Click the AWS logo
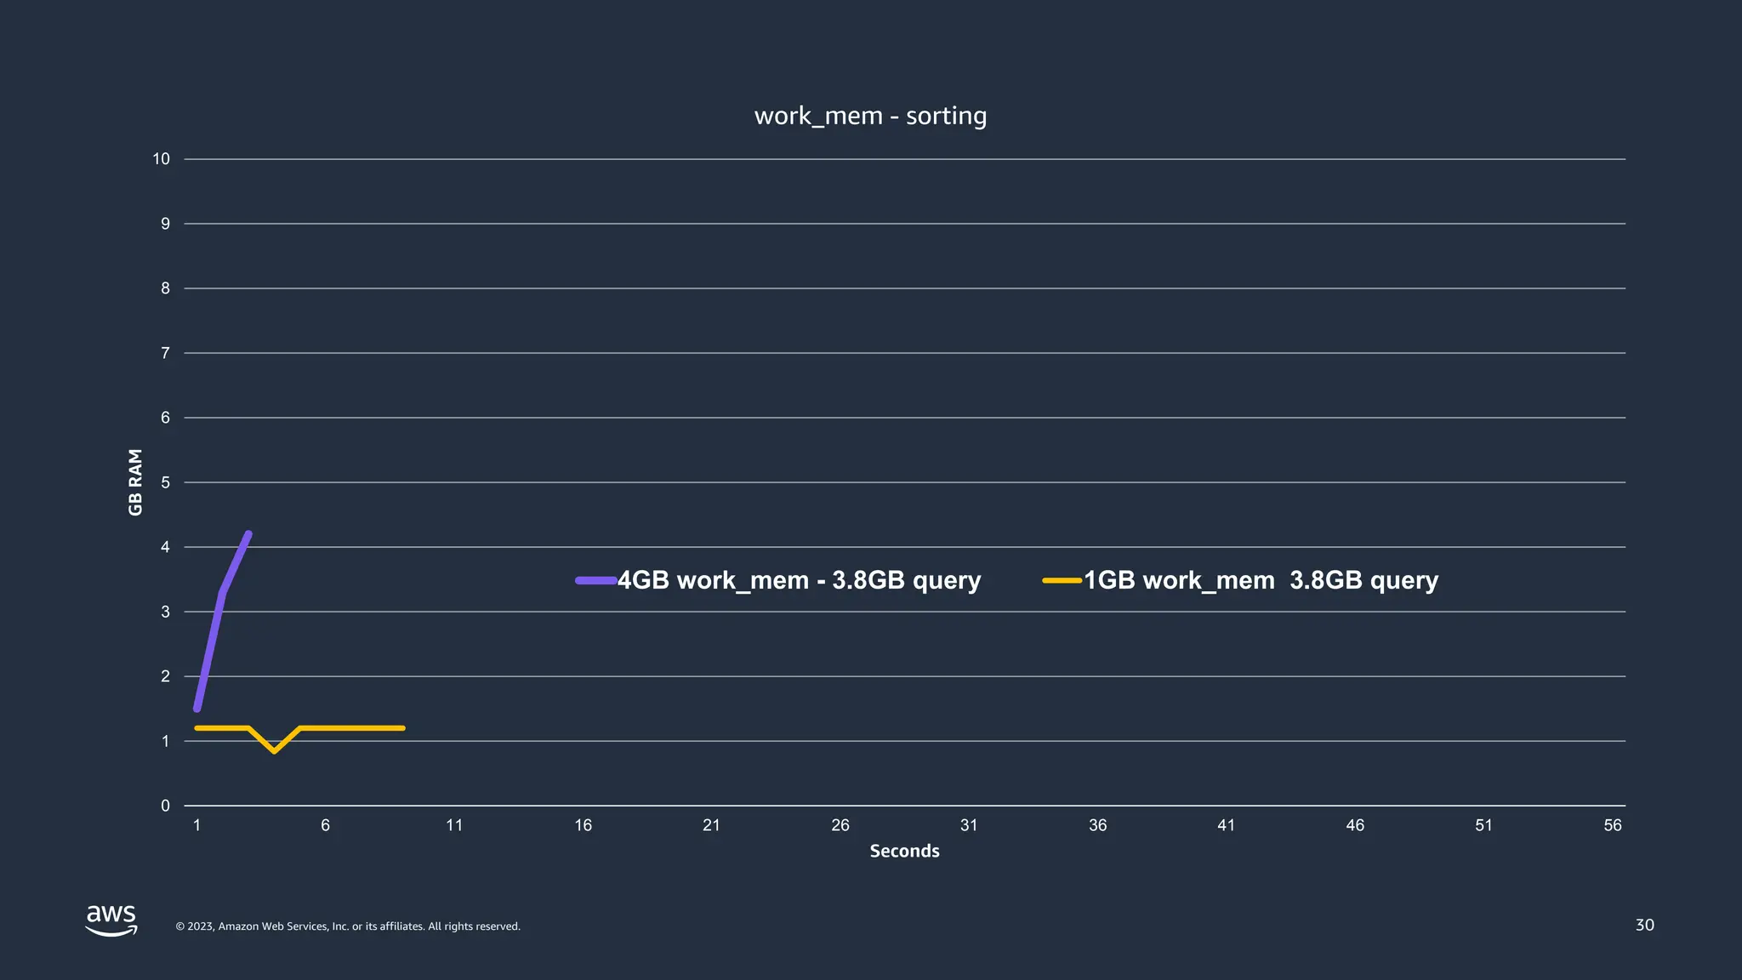The image size is (1742, 980). 111,920
